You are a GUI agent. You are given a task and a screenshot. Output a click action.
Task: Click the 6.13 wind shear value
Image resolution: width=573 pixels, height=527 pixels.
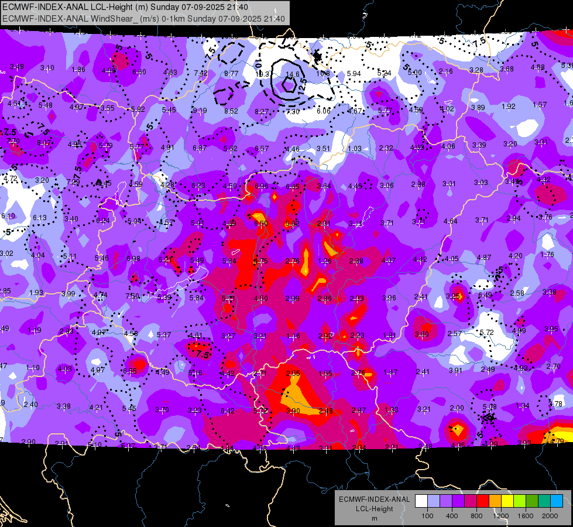(40, 218)
